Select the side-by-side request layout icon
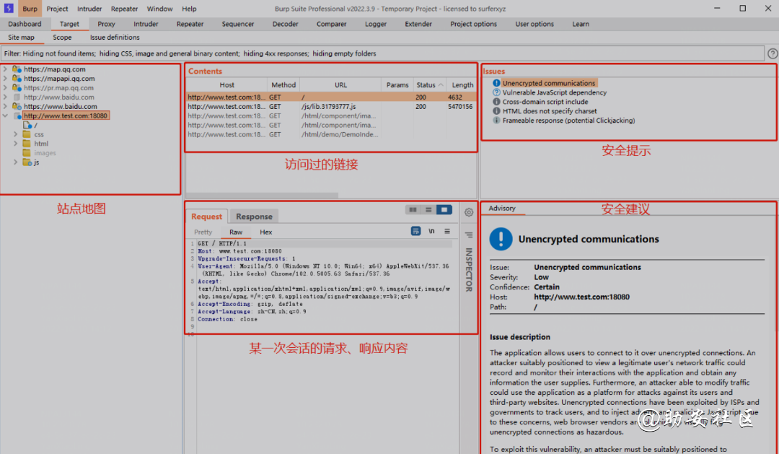 pos(413,210)
